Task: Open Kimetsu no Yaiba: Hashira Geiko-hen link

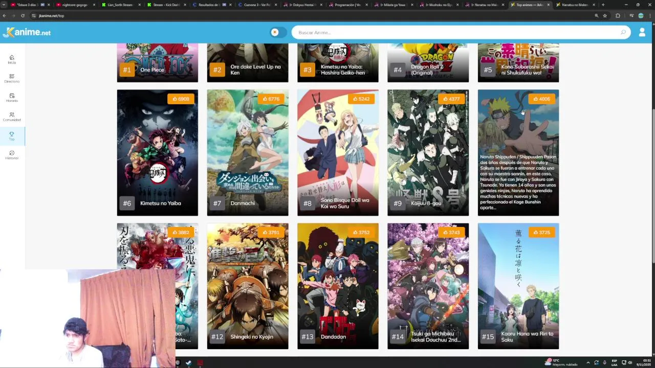Action: point(343,70)
